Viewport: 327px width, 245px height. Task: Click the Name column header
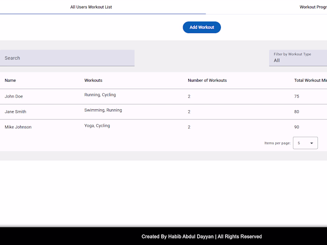pos(10,80)
